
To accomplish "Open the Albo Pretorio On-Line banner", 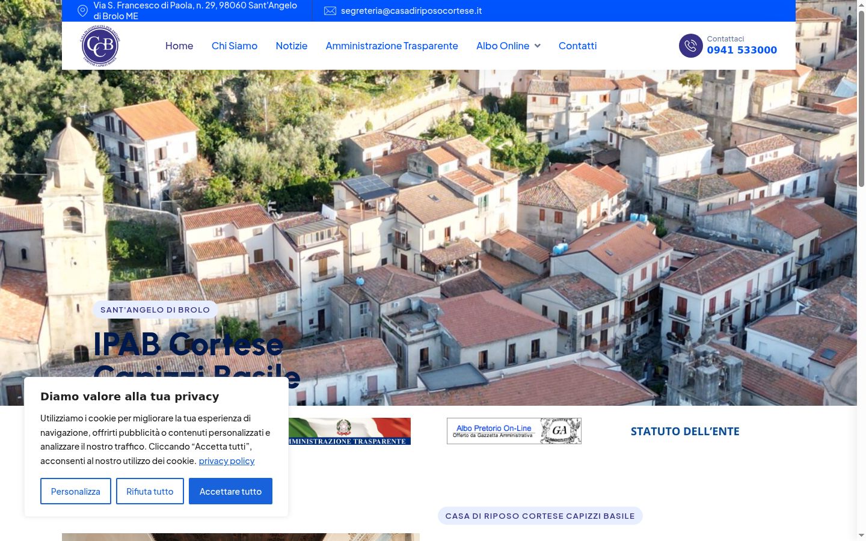I will tap(514, 431).
